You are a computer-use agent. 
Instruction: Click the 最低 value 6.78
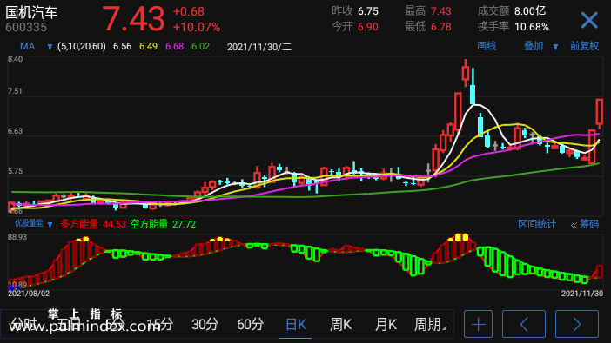(440, 27)
